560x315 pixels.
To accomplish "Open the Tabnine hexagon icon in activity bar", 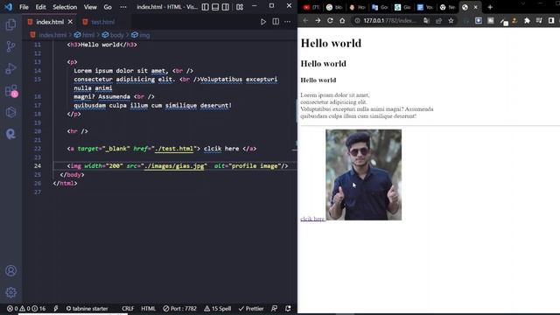I will (x=10, y=112).
